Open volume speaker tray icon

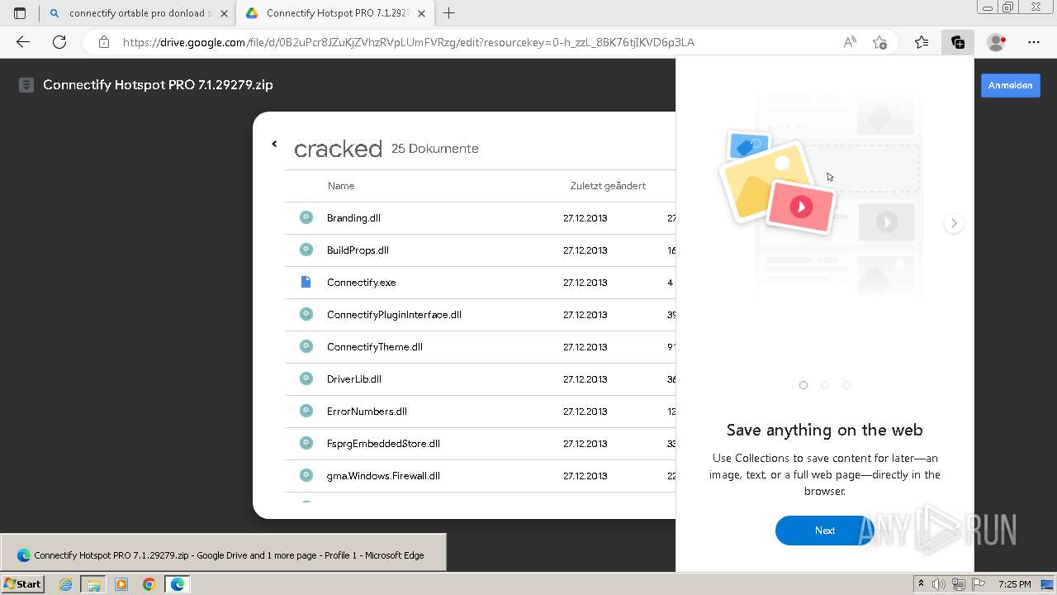coord(939,584)
